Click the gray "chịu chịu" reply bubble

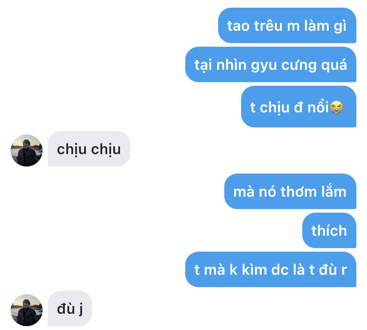click(89, 149)
